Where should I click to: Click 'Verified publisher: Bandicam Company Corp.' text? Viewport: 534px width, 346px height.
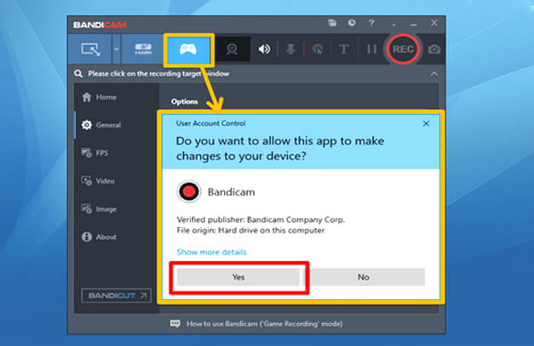point(261,219)
